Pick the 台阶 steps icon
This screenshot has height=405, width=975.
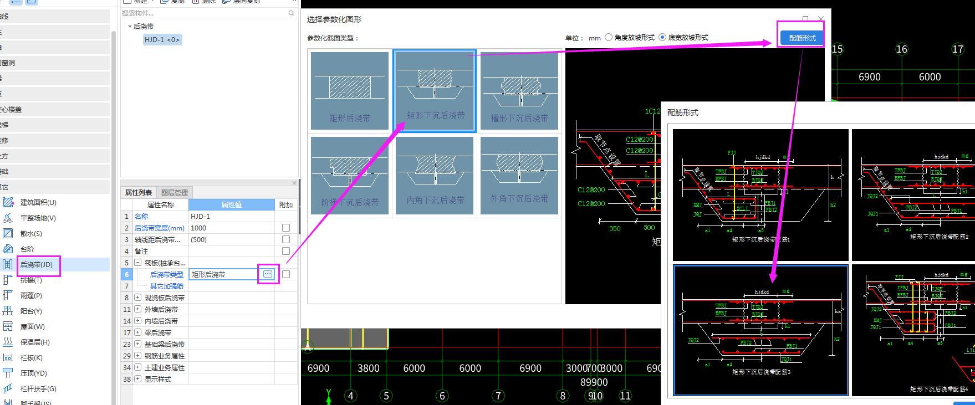[x=8, y=249]
